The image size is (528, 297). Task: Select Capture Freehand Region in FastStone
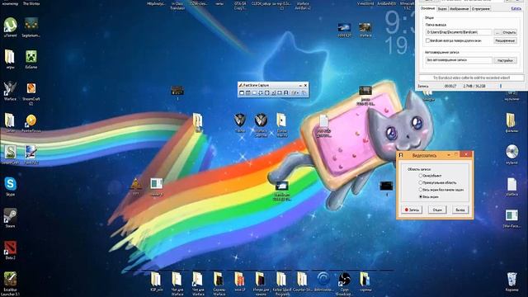point(261,92)
